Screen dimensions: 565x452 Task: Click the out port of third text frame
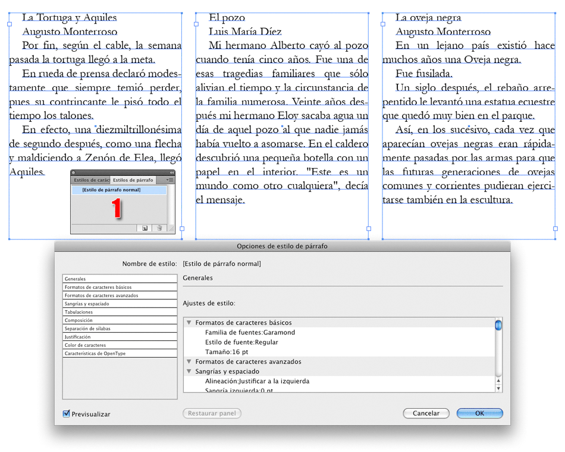(x=555, y=229)
